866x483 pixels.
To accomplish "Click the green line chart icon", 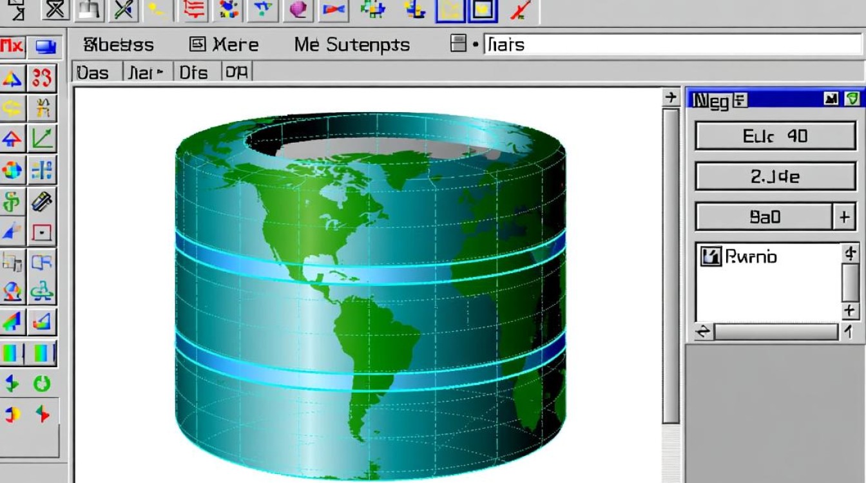I will (43, 138).
